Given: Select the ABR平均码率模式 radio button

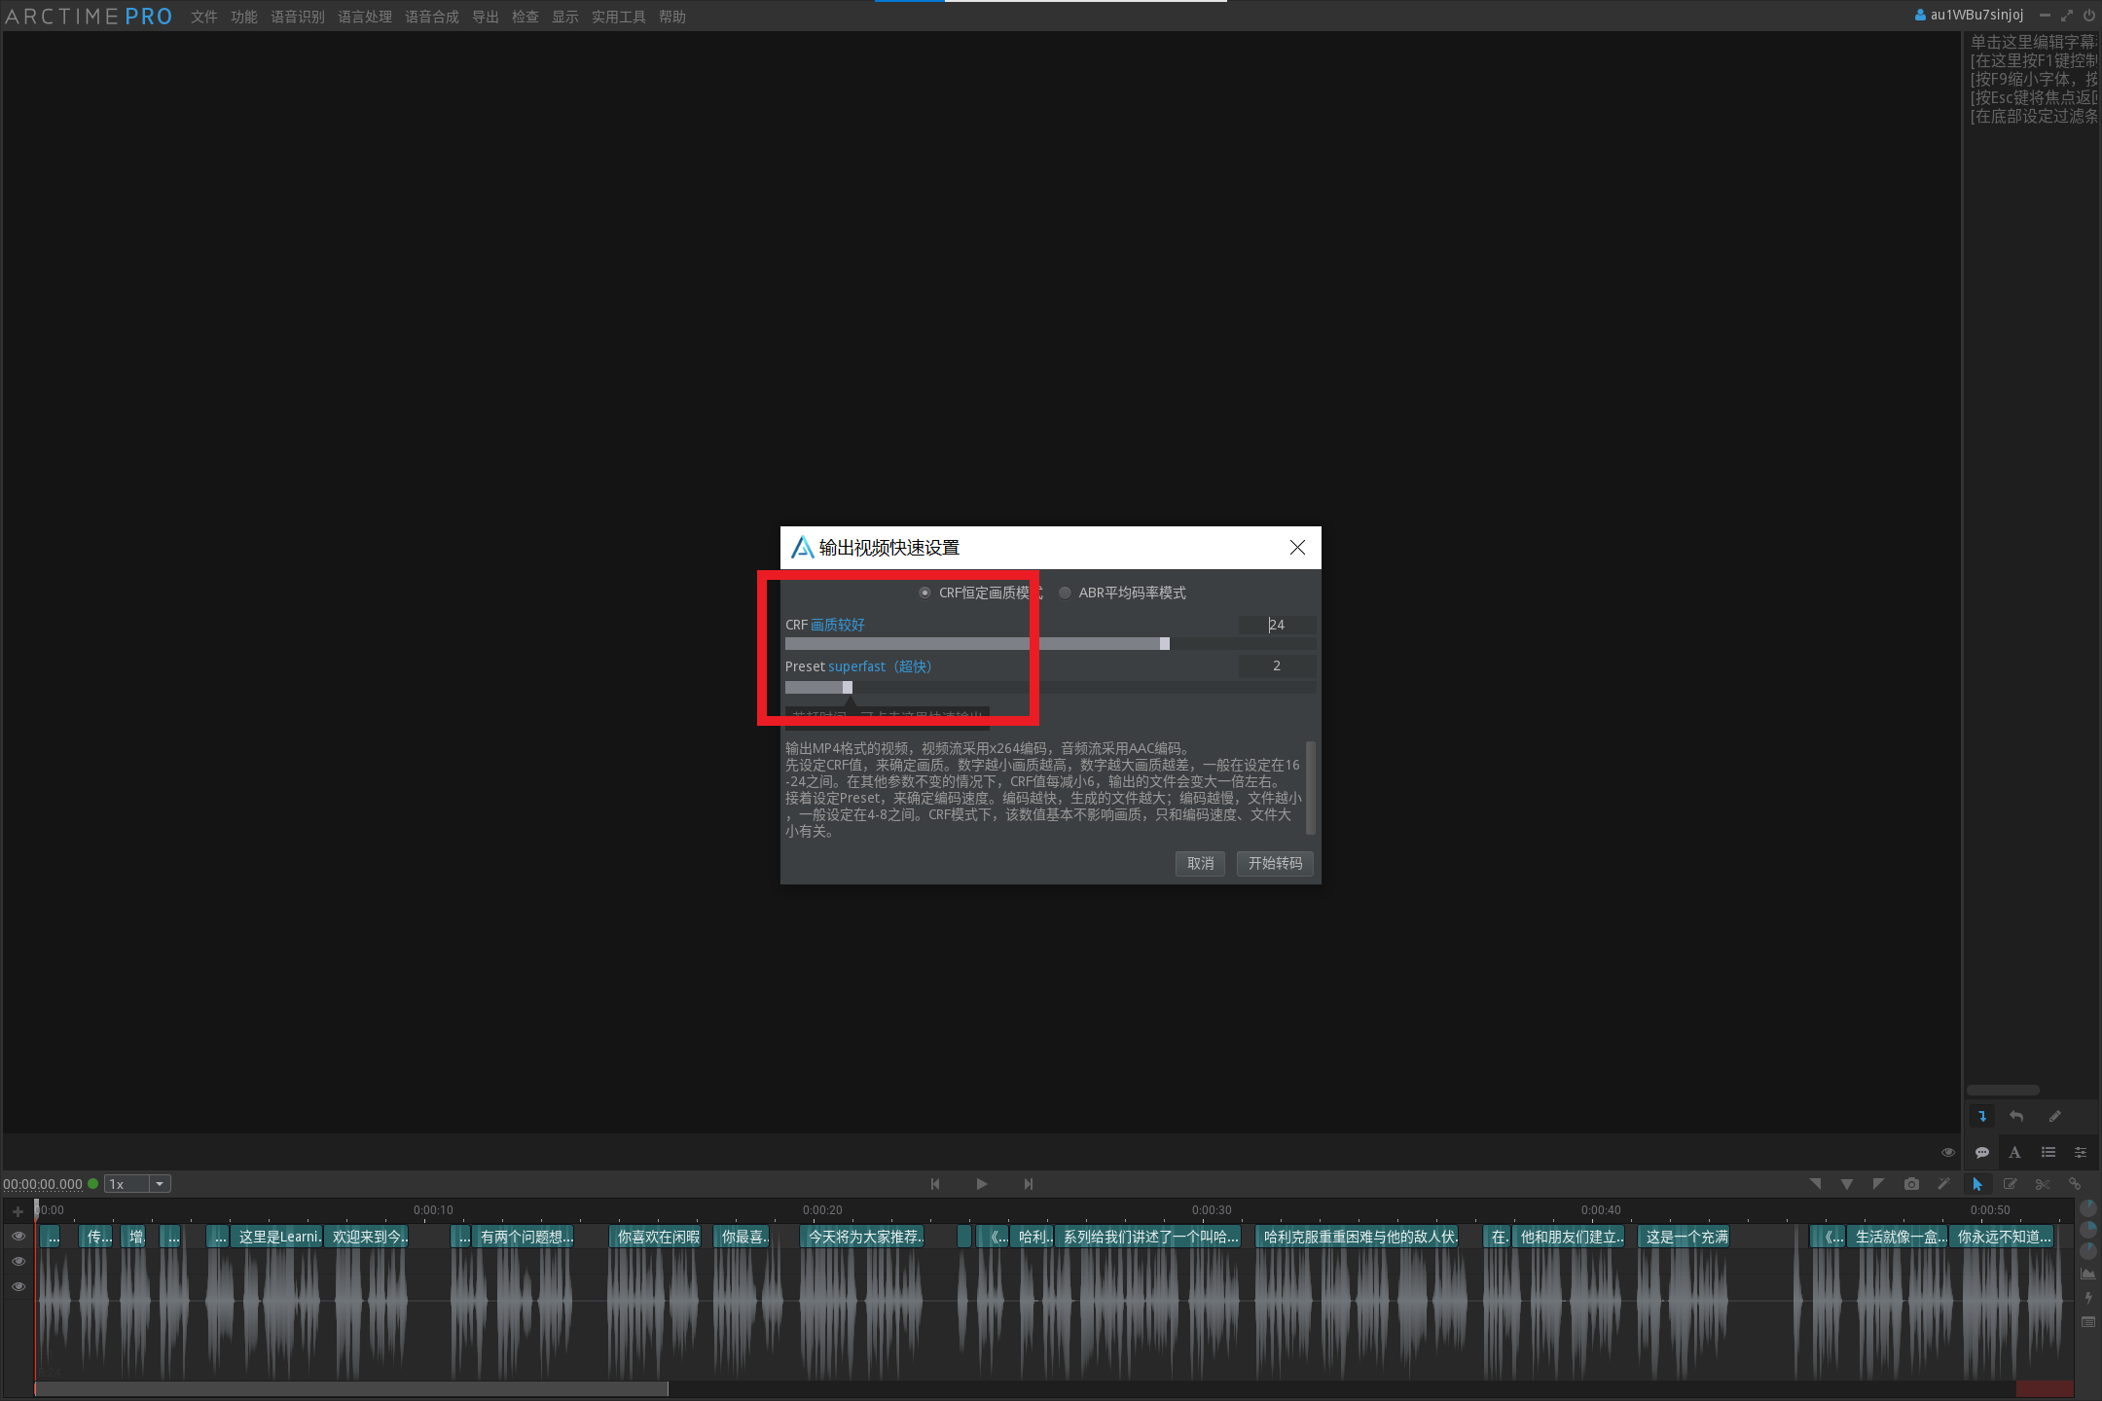Looking at the screenshot, I should point(1065,593).
